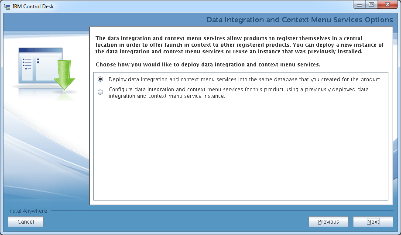Image resolution: width=401 pixels, height=235 pixels.
Task: Click the green download arrow graphic
Action: [x=65, y=75]
